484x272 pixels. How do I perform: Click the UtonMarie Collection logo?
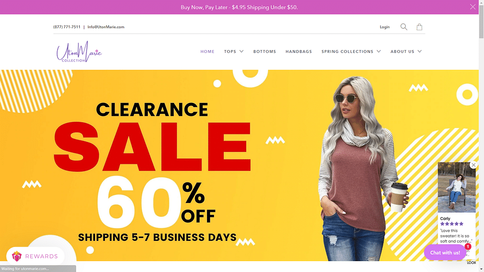coord(79,51)
